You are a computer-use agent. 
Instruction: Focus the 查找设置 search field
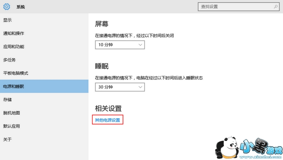point(238,7)
